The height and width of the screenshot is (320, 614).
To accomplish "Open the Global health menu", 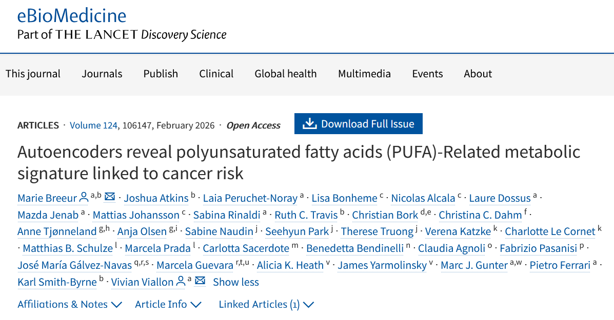I will click(286, 74).
